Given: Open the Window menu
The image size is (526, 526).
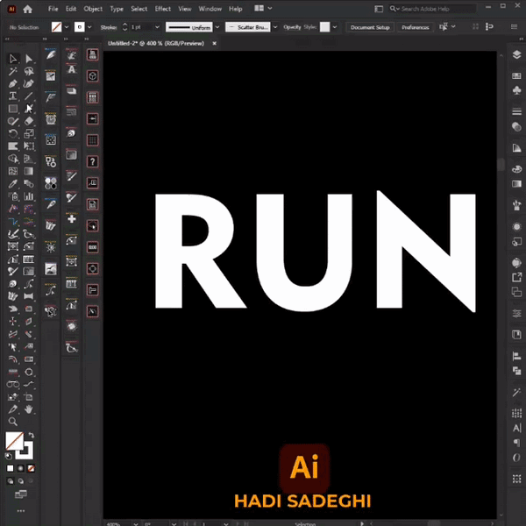Looking at the screenshot, I should tap(210, 9).
